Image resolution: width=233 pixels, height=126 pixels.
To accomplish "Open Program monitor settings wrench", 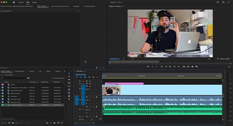I will [x=218, y=59].
